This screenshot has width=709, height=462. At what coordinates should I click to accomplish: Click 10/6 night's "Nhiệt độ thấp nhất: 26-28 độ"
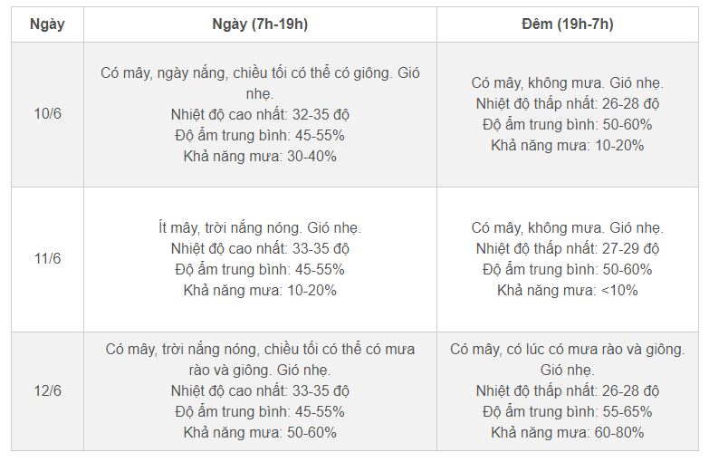click(x=567, y=104)
